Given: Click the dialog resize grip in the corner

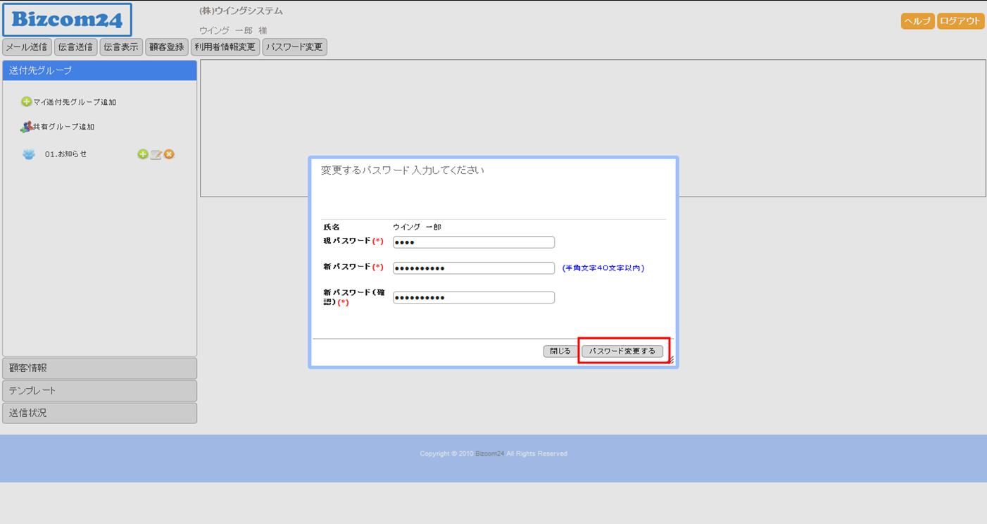Looking at the screenshot, I should (x=670, y=360).
